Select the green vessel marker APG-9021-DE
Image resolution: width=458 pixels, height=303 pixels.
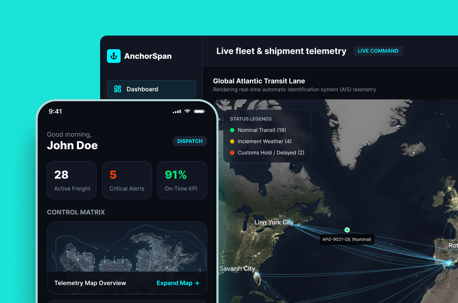point(347,230)
